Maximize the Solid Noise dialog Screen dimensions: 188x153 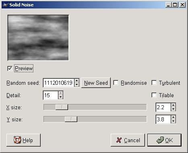(175, 5)
